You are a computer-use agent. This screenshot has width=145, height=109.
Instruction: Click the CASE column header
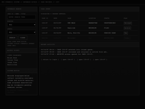point(69,18)
